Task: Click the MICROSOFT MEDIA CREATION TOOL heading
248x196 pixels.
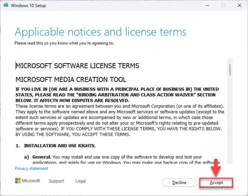Action: point(71,79)
